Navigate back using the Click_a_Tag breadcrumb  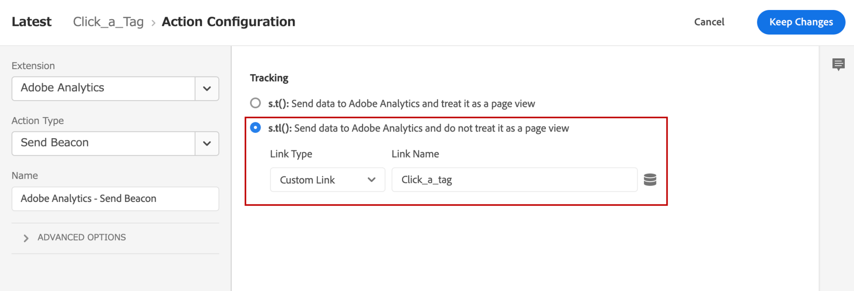click(x=108, y=22)
